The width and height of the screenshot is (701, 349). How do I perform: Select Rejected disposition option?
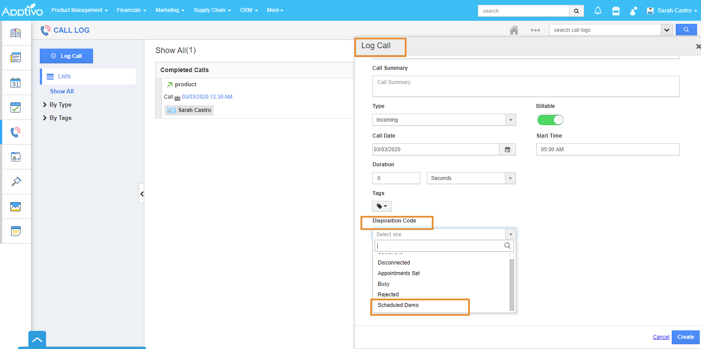click(441, 295)
